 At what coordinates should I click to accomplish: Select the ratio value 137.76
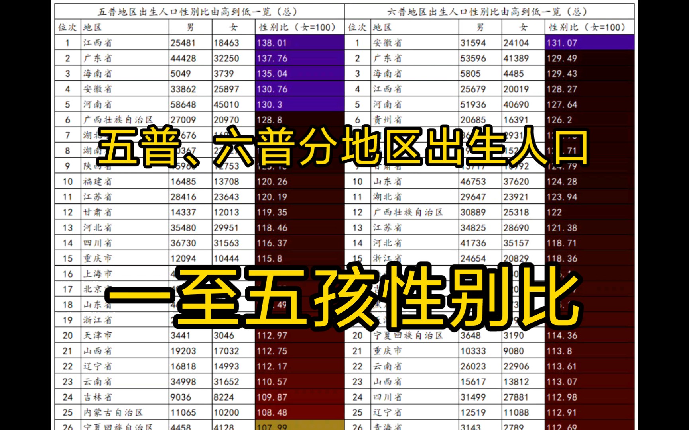[x=272, y=59]
